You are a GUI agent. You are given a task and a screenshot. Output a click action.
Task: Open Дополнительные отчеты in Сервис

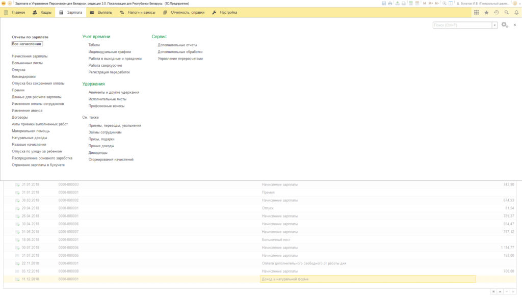coord(177,45)
